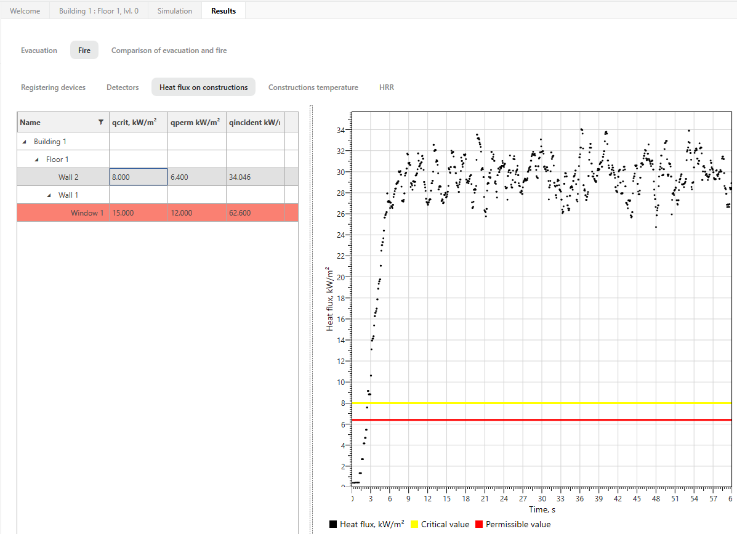
Task: Select the Fire results toggle
Action: click(84, 50)
